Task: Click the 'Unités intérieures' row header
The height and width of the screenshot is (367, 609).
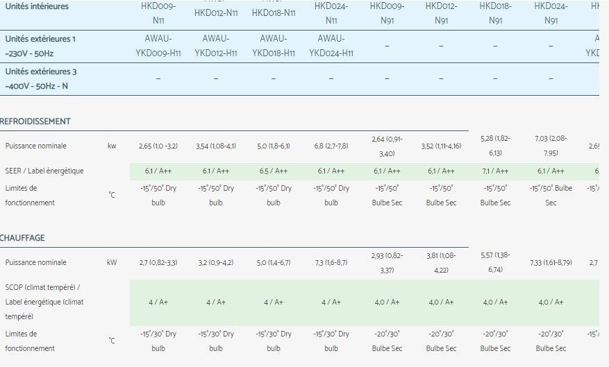Action: click(37, 6)
